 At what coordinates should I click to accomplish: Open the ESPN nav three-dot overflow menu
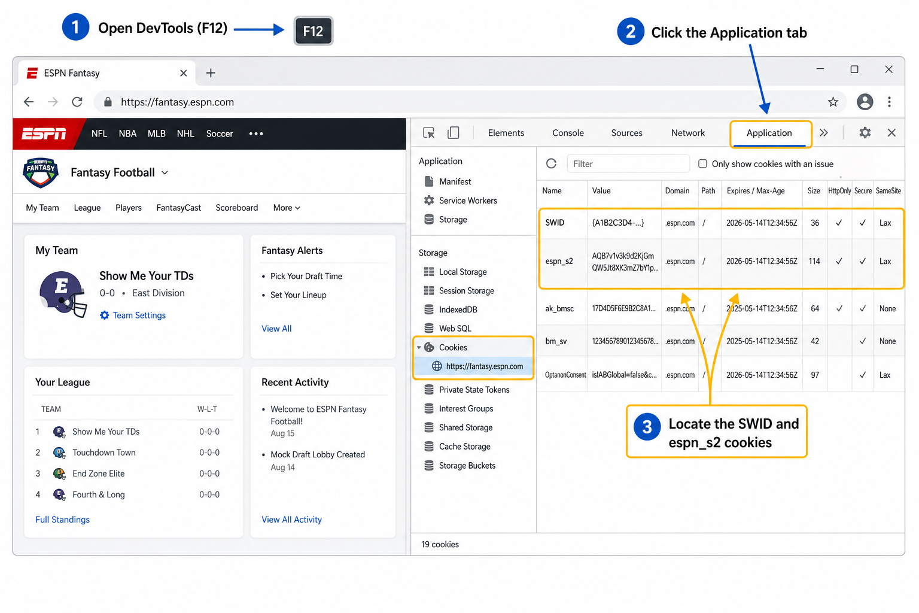256,133
